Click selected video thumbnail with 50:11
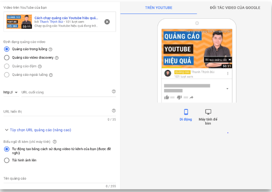Viewport: 272px width, 192px height. click(x=19, y=22)
